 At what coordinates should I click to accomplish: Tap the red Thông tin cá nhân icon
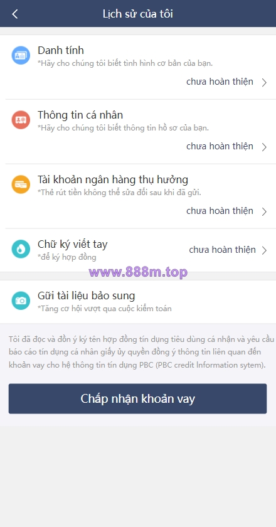pos(21,120)
